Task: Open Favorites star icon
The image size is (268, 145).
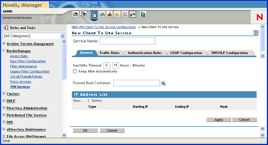Action: (x=117, y=14)
